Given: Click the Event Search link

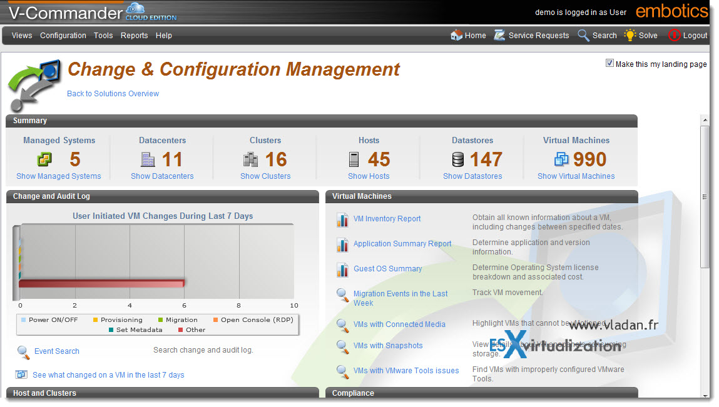Looking at the screenshot, I should pyautogui.click(x=57, y=351).
